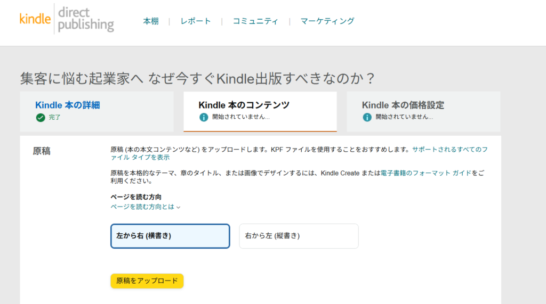Open the コミュニティ navigation link
This screenshot has height=304, width=546.
pyautogui.click(x=255, y=21)
